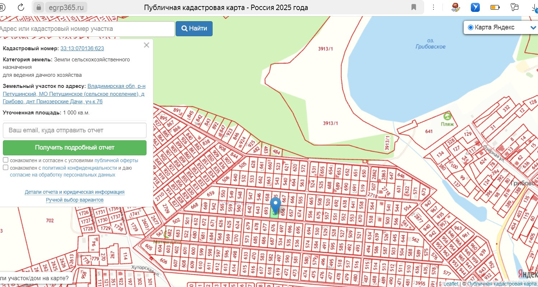Viewport: 538px width, 287px height.
Task: Click the blue location pin on the map
Action: click(x=275, y=204)
